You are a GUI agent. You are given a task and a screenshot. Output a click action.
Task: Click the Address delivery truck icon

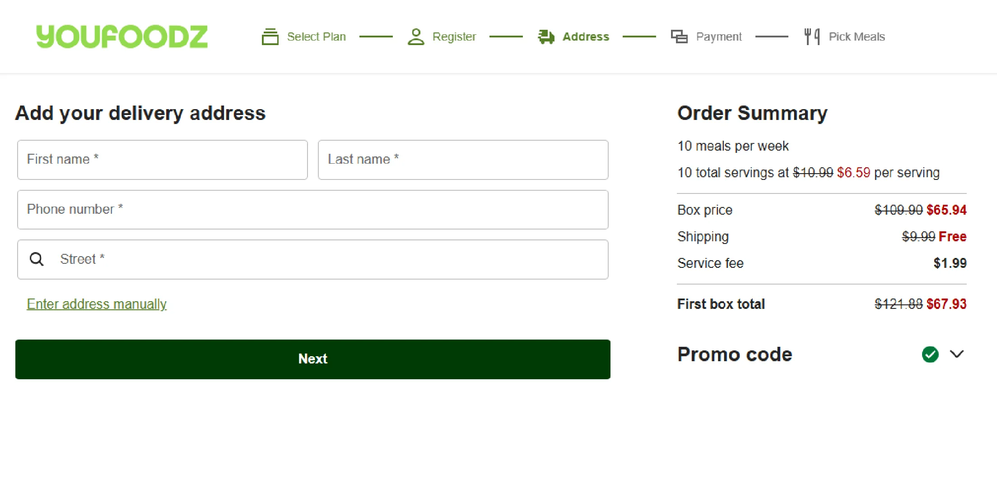(546, 37)
